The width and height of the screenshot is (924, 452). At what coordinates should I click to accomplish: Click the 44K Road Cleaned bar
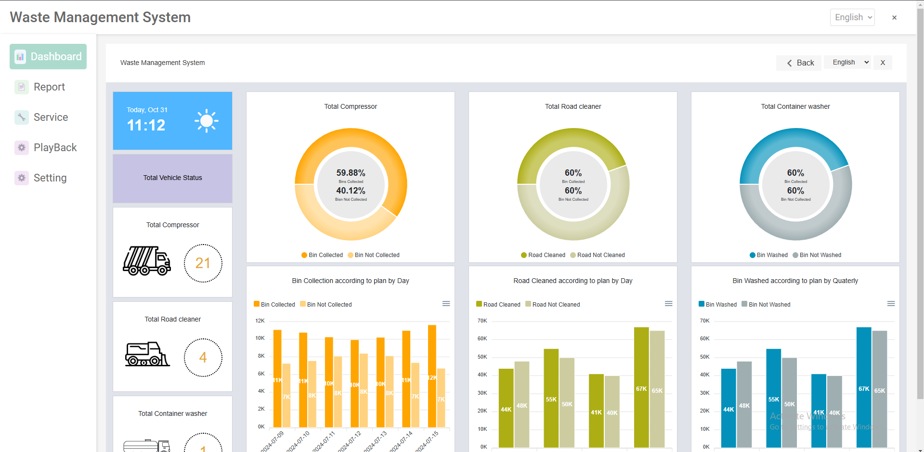(x=506, y=408)
